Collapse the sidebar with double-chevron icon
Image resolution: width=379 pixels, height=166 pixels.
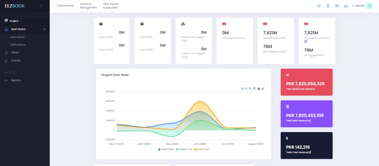tap(41, 6)
